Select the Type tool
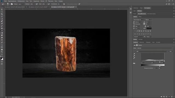 tap(2, 40)
